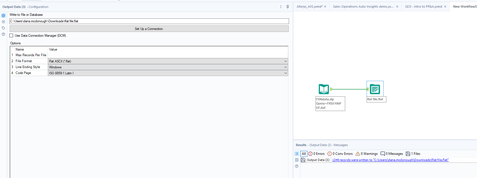
Task: Click the metadata icon in results strip
Action: point(297,160)
